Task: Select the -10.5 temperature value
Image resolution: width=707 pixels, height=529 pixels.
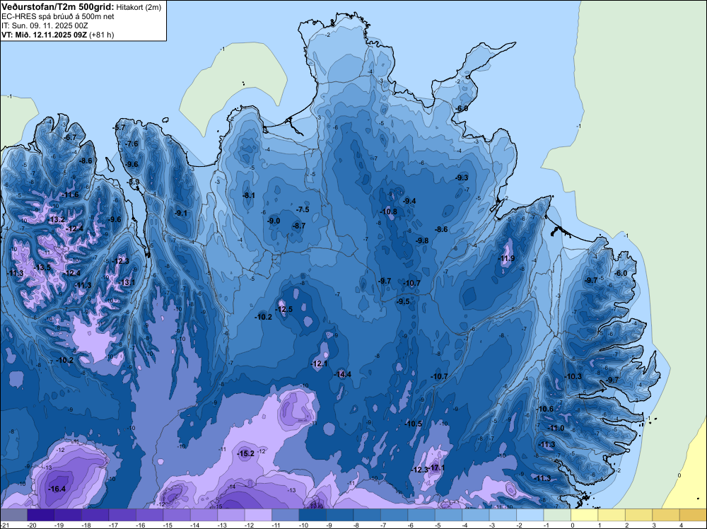Action: coord(413,424)
